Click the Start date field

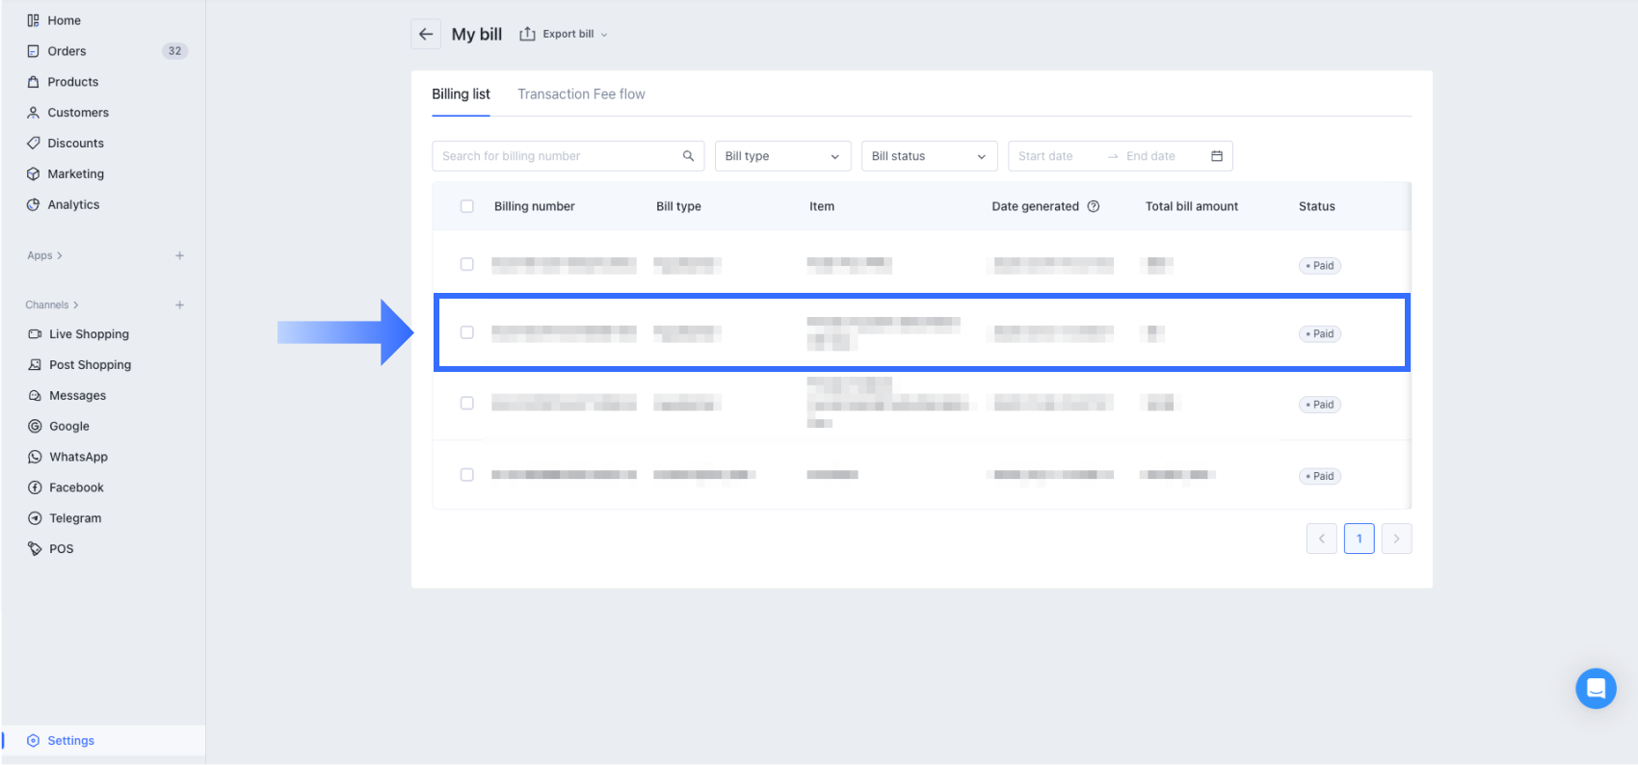coord(1046,156)
